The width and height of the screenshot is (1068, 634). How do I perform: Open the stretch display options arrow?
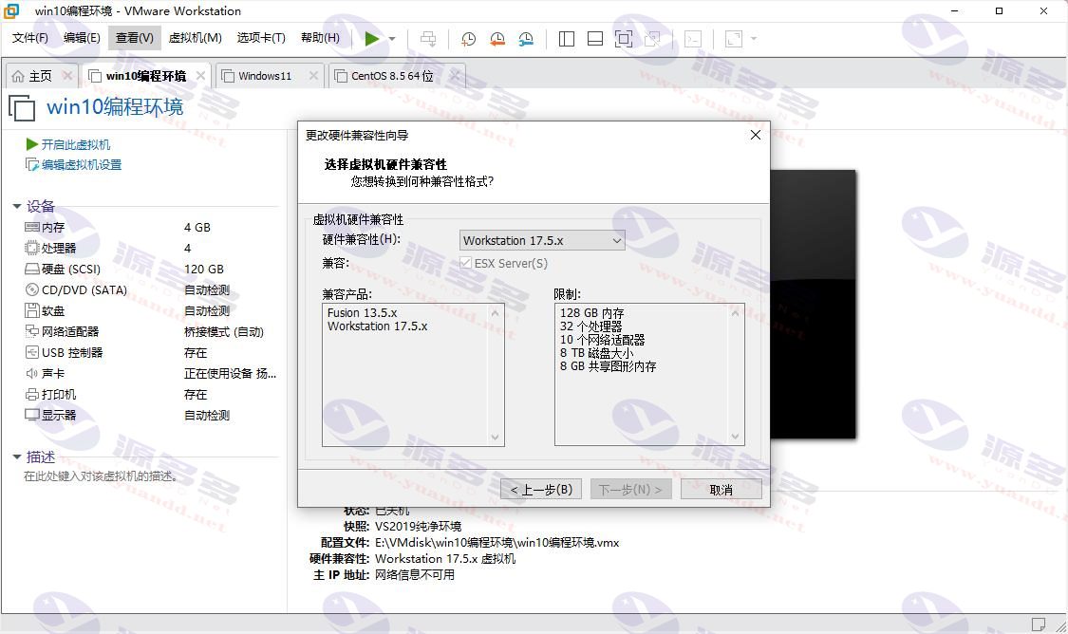[754, 39]
